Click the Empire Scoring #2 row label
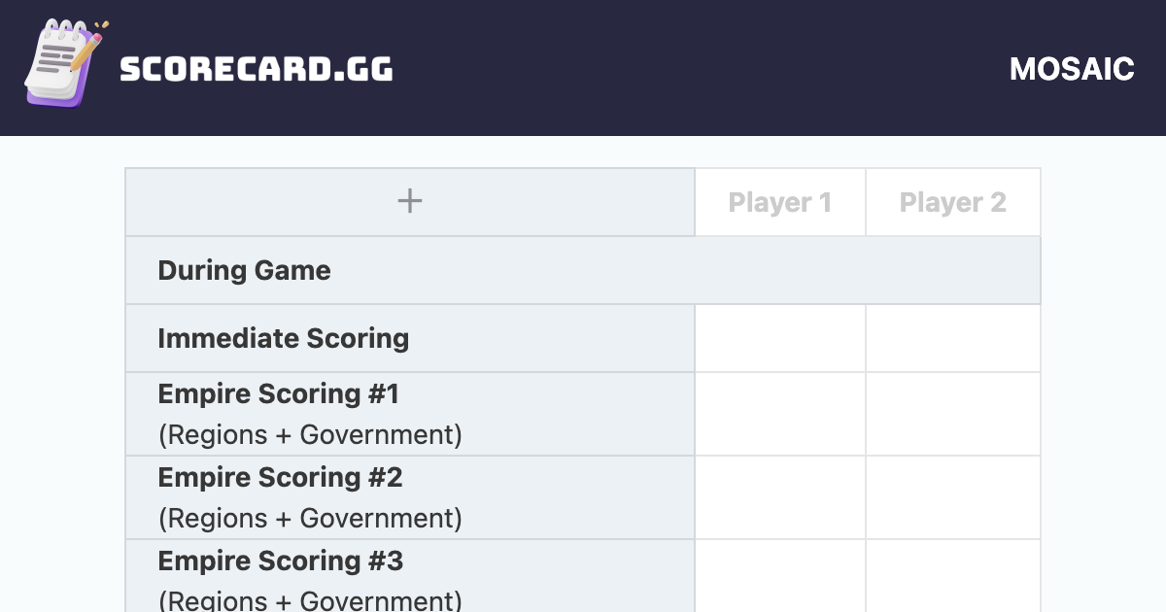Screen dimensions: 1166x612 (x=280, y=478)
